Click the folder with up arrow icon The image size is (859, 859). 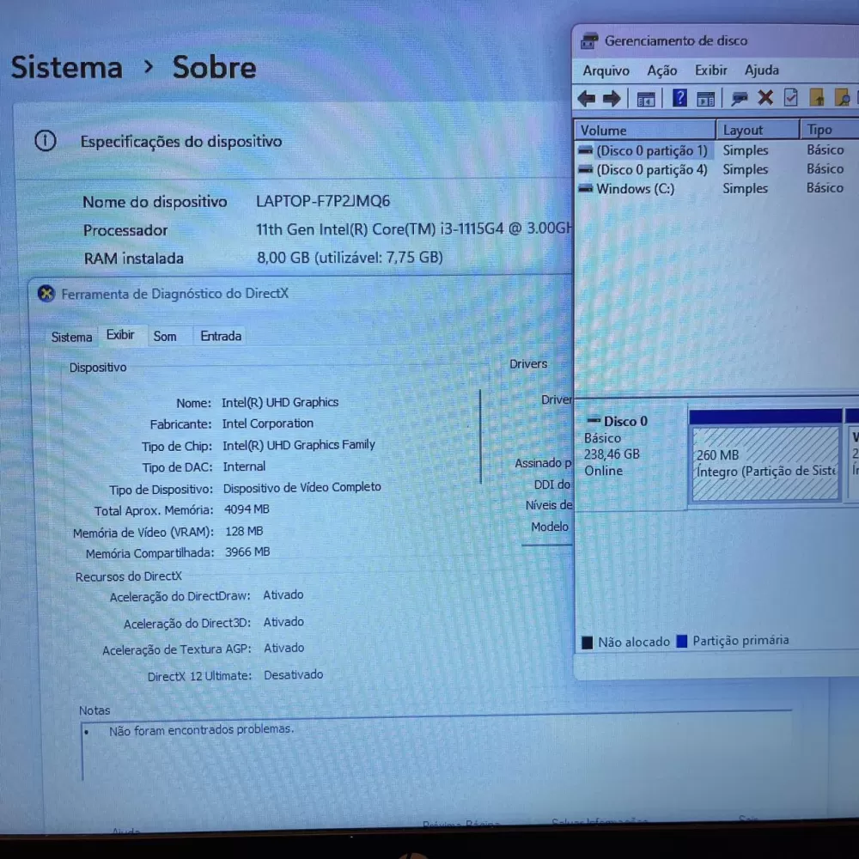coord(817,98)
